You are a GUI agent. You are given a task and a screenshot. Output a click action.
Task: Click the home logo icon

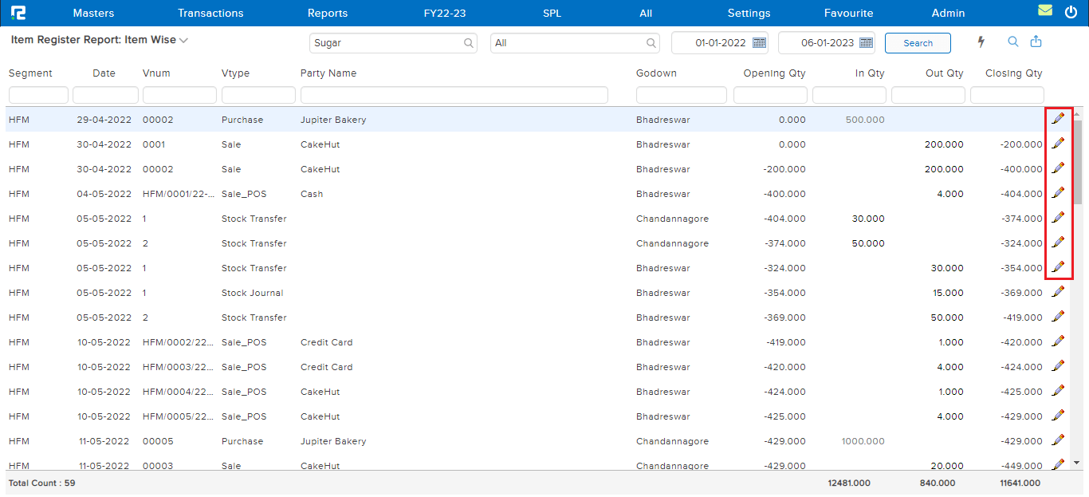coord(18,13)
